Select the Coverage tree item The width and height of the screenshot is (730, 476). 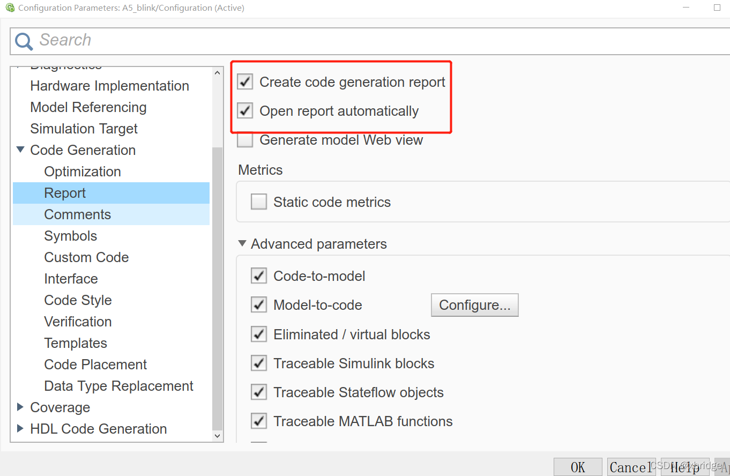(60, 407)
